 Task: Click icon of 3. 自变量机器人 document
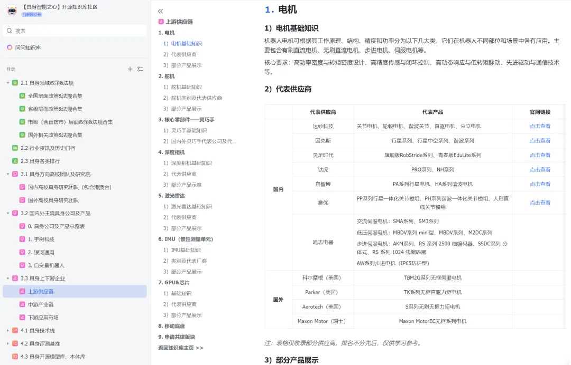coord(22,265)
